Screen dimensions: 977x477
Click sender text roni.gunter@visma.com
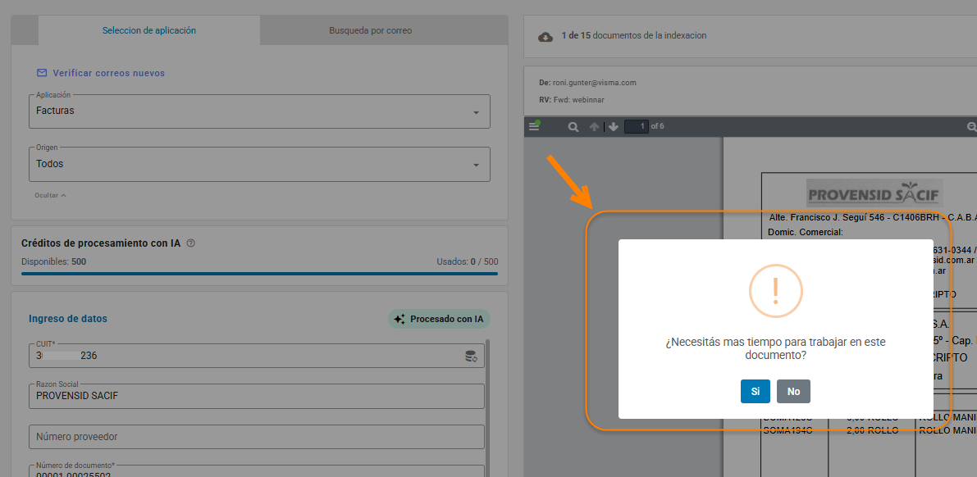pos(594,83)
